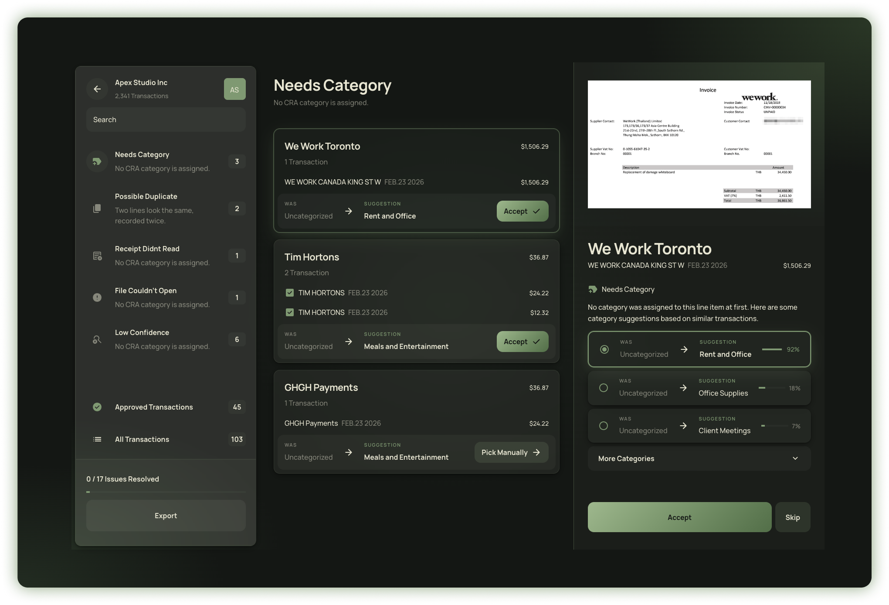
Task: Open the Receipt Didnt Read issue list
Action: (x=166, y=256)
